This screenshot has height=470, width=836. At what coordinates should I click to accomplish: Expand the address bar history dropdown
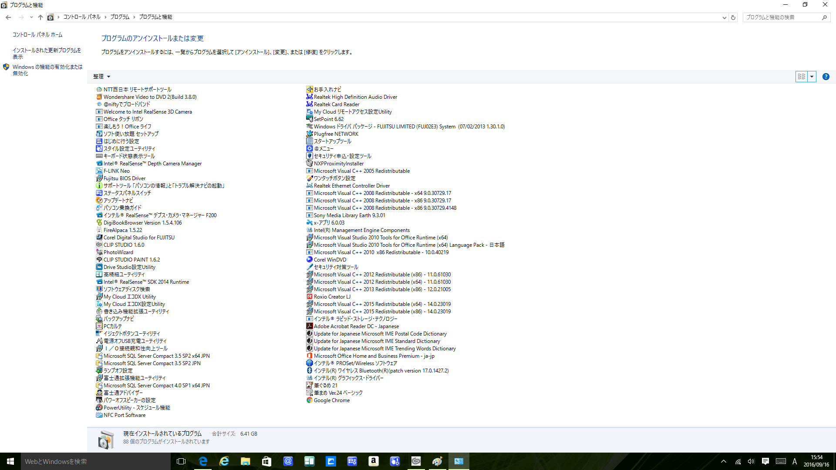pyautogui.click(x=724, y=17)
